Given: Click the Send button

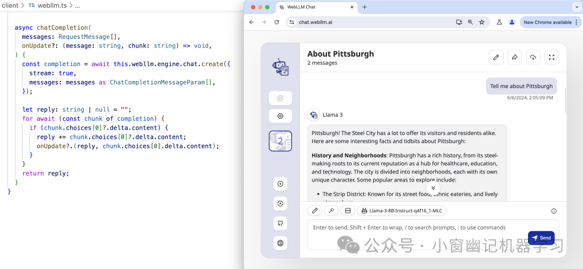Looking at the screenshot, I should click(x=541, y=238).
